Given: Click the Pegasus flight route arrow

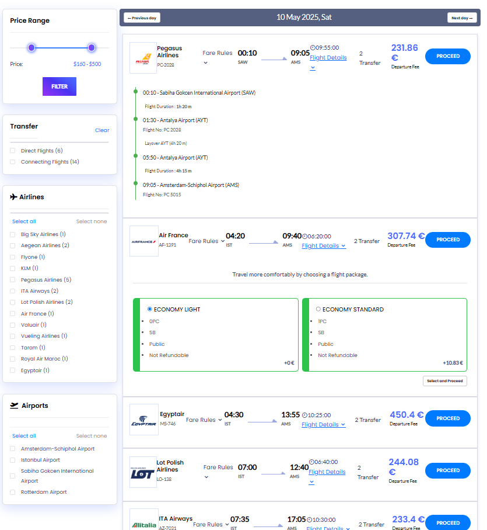Looking at the screenshot, I should pyautogui.click(x=274, y=59).
